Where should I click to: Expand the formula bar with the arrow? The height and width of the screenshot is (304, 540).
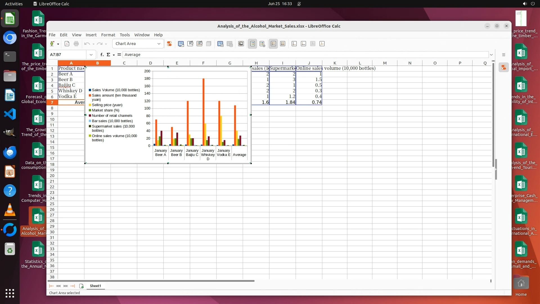pos(491,55)
